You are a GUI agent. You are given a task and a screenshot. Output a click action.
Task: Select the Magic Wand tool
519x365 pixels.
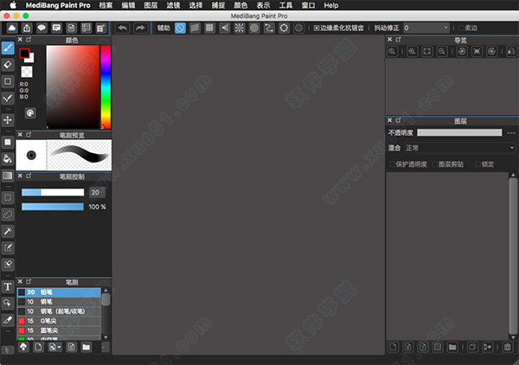8,231
